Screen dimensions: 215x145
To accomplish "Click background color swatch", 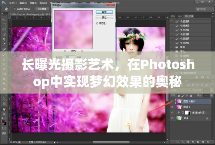I will (5, 124).
